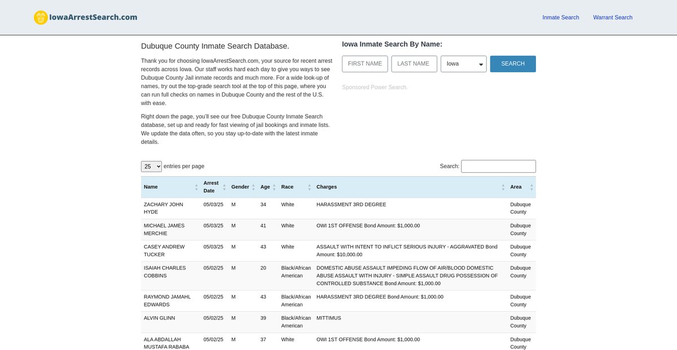Click the IowaArrestSearch.com logo icon
Image resolution: width=677 pixels, height=350 pixels.
pos(41,17)
